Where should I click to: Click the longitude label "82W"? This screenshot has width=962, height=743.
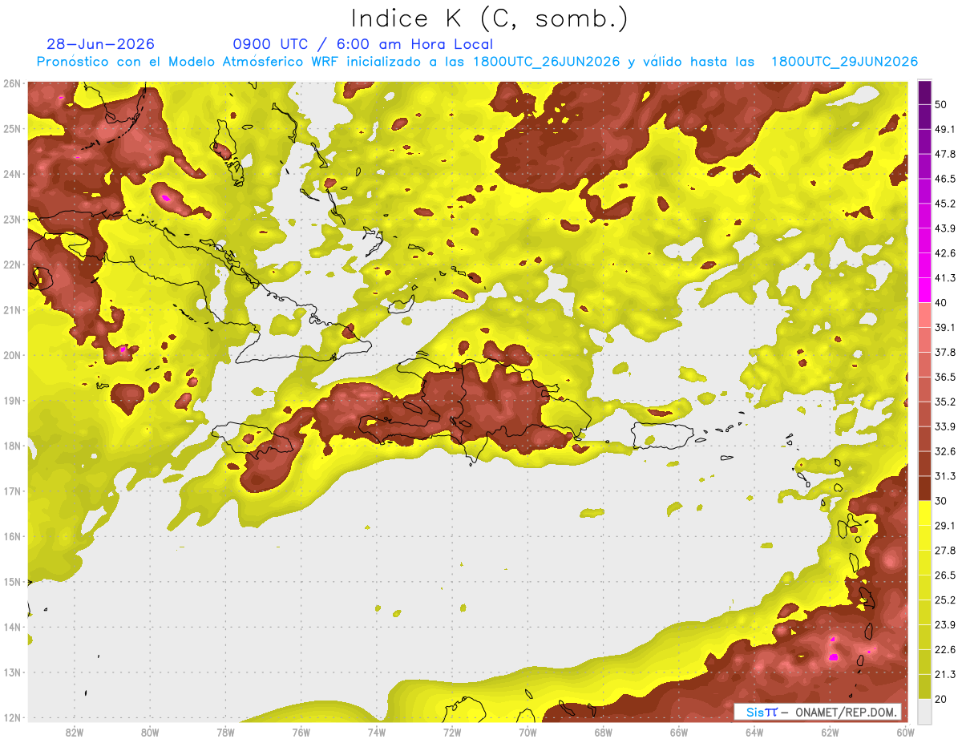pos(74,732)
